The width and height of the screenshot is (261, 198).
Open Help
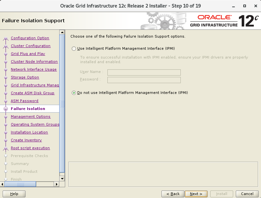pos(14,194)
